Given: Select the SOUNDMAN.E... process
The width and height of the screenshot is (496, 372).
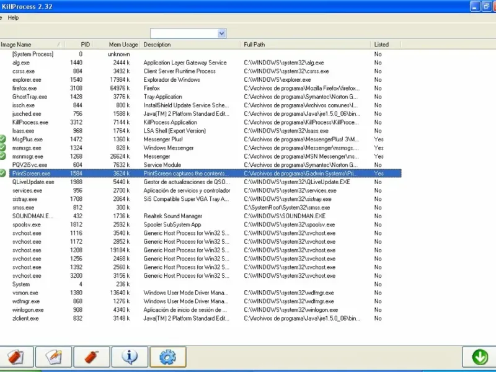Looking at the screenshot, I should [33, 216].
